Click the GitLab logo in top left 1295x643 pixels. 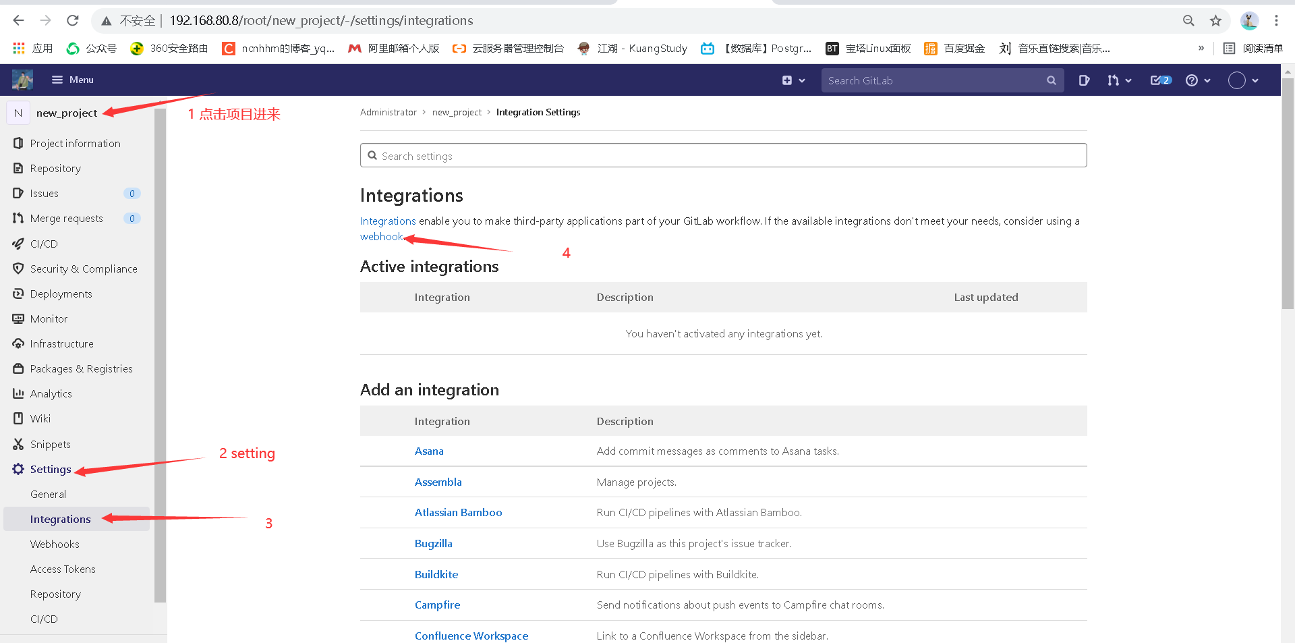coord(22,80)
